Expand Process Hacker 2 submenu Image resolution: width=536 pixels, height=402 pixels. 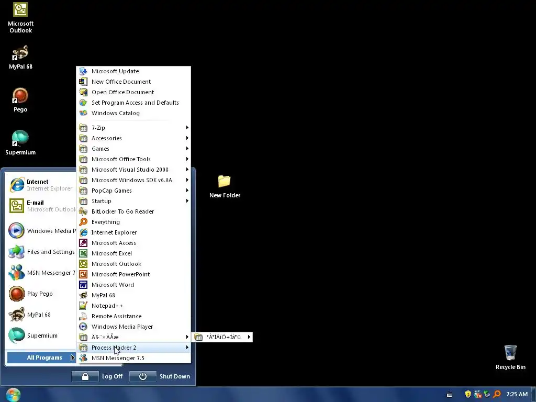(133, 348)
